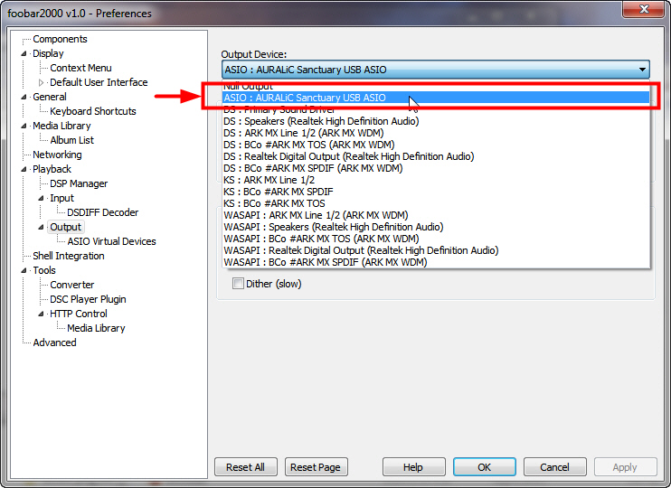671x488 pixels.
Task: Choose WASAPI : BCo #ARK MX TOS option
Action: click(x=436, y=239)
